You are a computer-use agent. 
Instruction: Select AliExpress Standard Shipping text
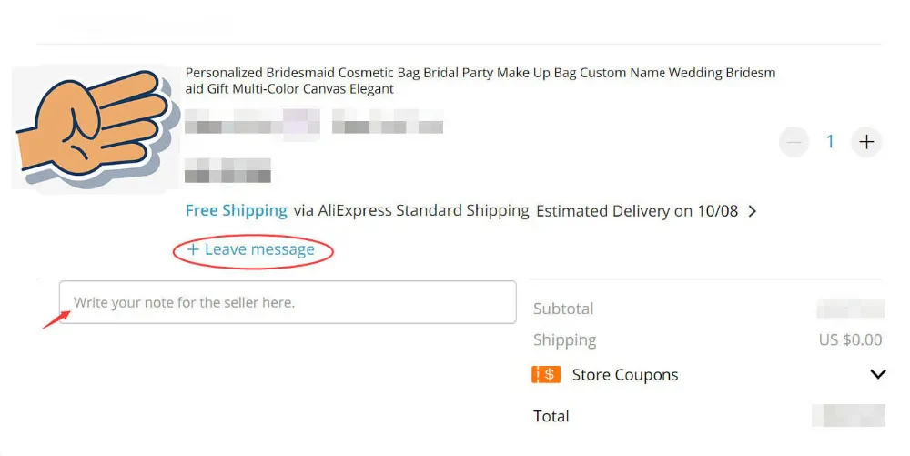(x=411, y=210)
